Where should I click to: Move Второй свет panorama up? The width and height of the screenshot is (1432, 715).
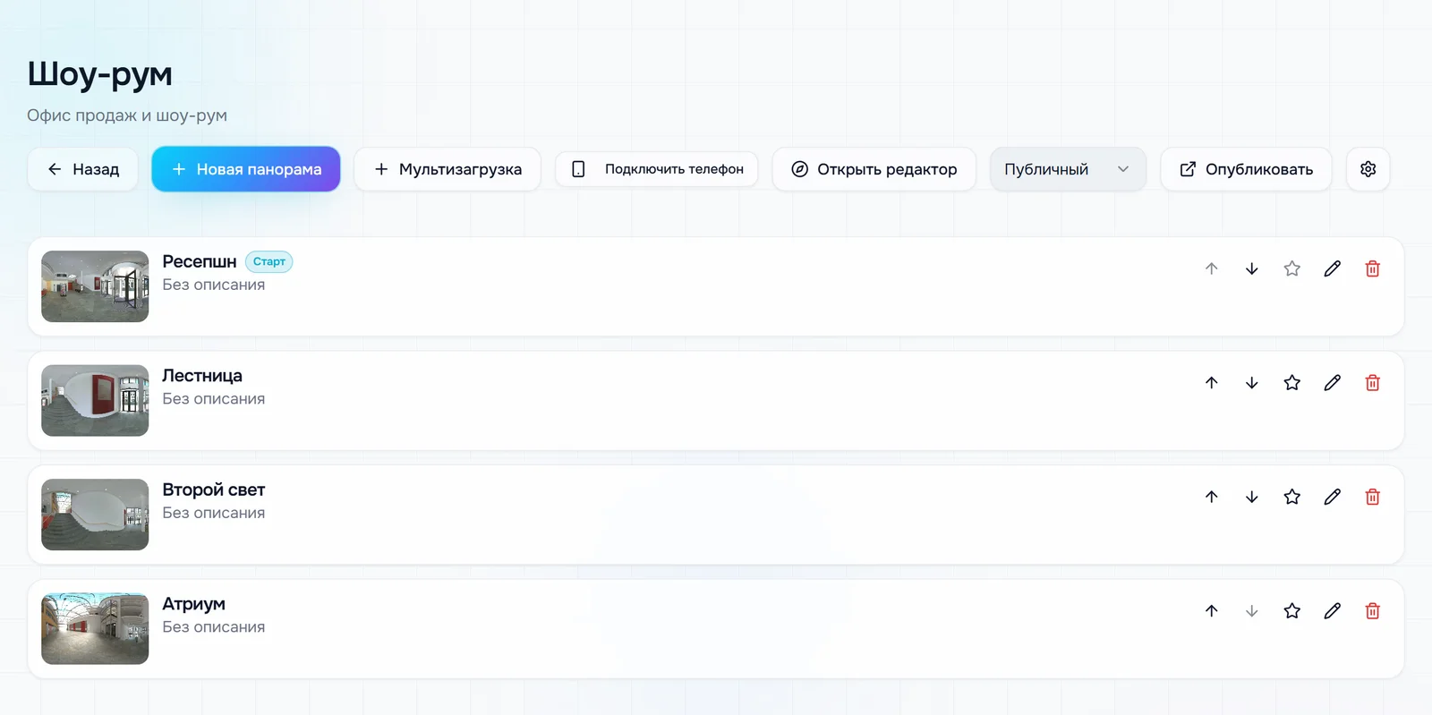(x=1211, y=497)
